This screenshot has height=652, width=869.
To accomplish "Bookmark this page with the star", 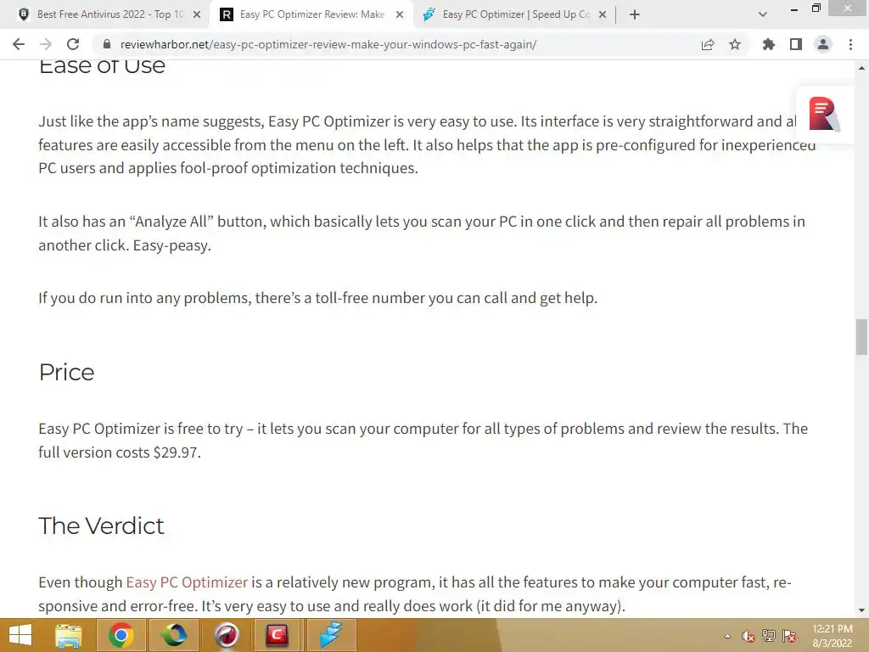I will pos(735,44).
